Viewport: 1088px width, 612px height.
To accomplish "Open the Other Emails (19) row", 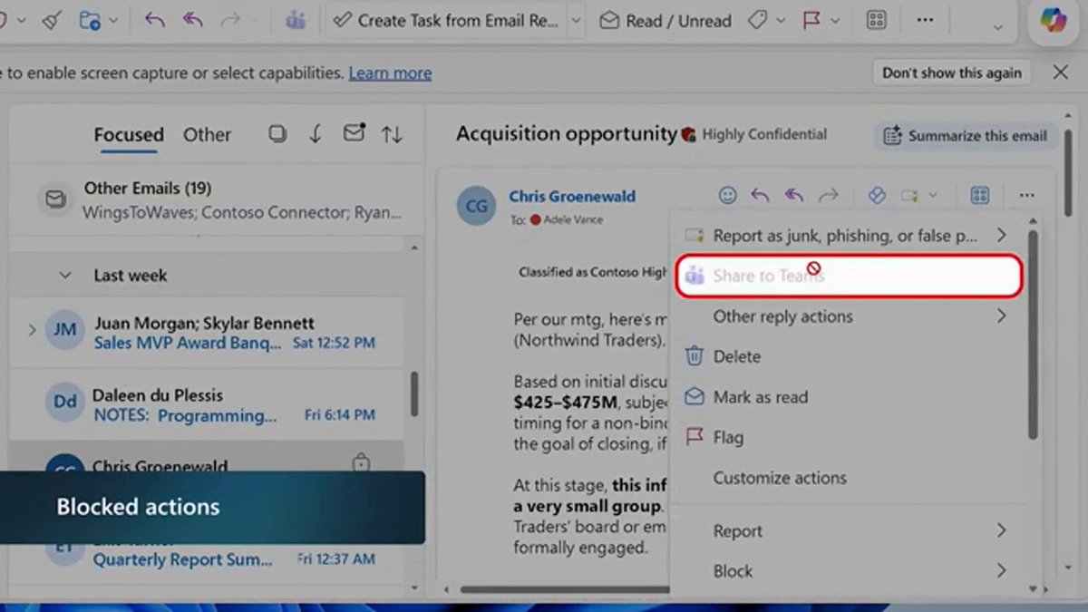I will pyautogui.click(x=218, y=199).
